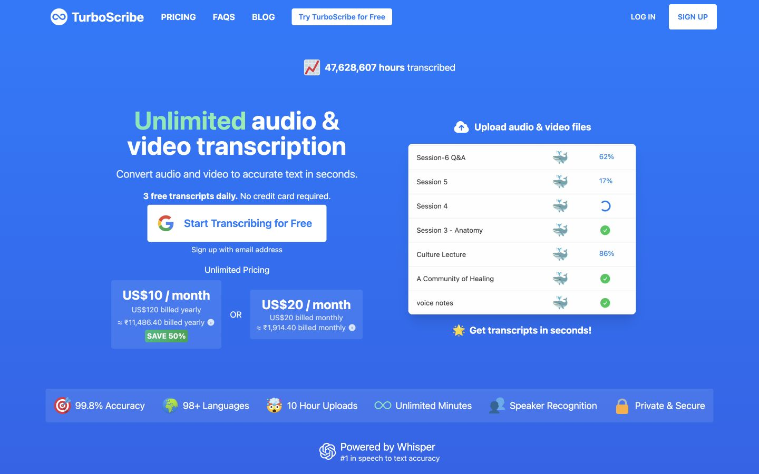
Task: Click the cloud upload icon
Action: [461, 127]
